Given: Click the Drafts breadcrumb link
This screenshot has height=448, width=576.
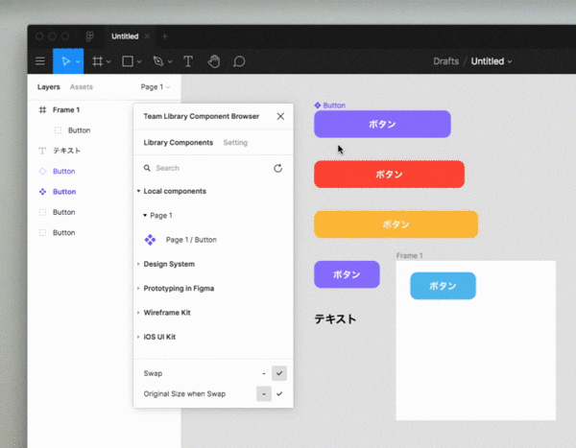Looking at the screenshot, I should coord(446,61).
